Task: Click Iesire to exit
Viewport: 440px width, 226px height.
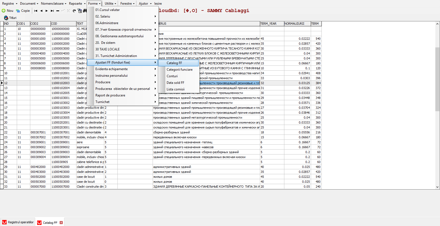Action: coord(158,4)
